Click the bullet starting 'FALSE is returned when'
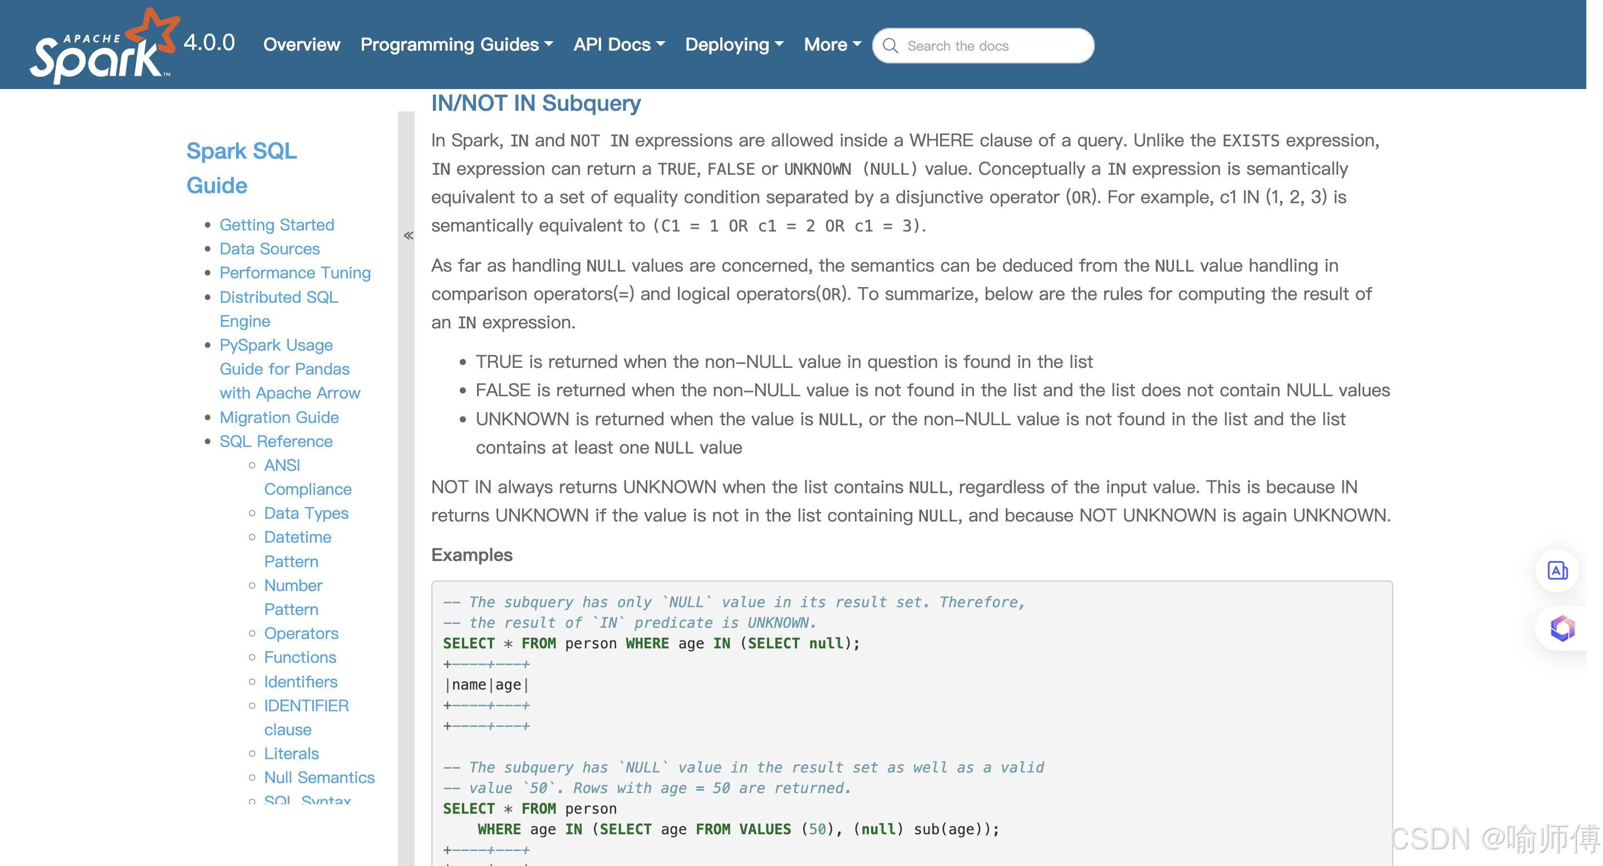 [933, 391]
